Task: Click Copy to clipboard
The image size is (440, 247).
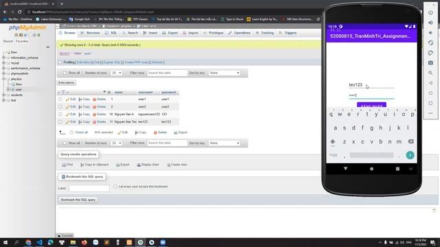Action: (95, 165)
